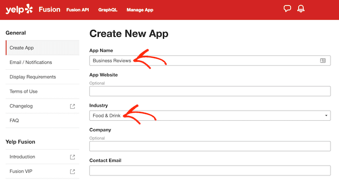339x180 pixels.
Task: Select Create App in the sidebar
Action: (x=42, y=47)
